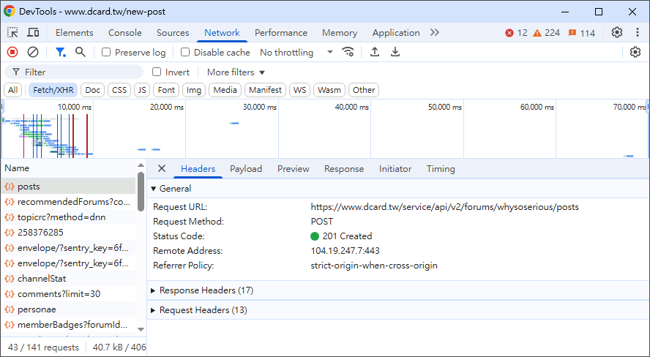
Task: Click the request list scrollbar thumb
Action: (141, 192)
